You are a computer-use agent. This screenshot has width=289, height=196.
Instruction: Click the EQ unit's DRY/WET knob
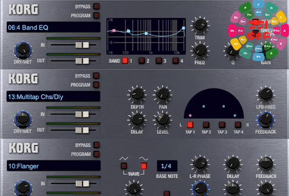[23, 50]
